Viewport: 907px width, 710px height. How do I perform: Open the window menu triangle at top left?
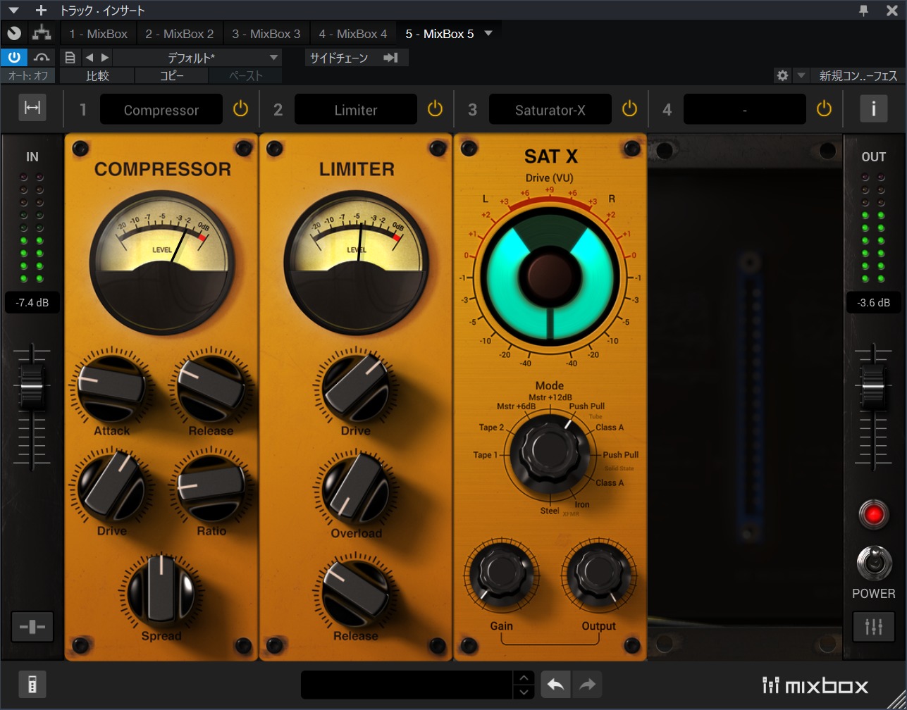(13, 10)
